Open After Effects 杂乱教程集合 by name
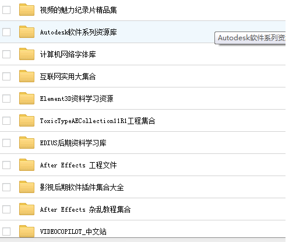289x242 pixels. 85,209
